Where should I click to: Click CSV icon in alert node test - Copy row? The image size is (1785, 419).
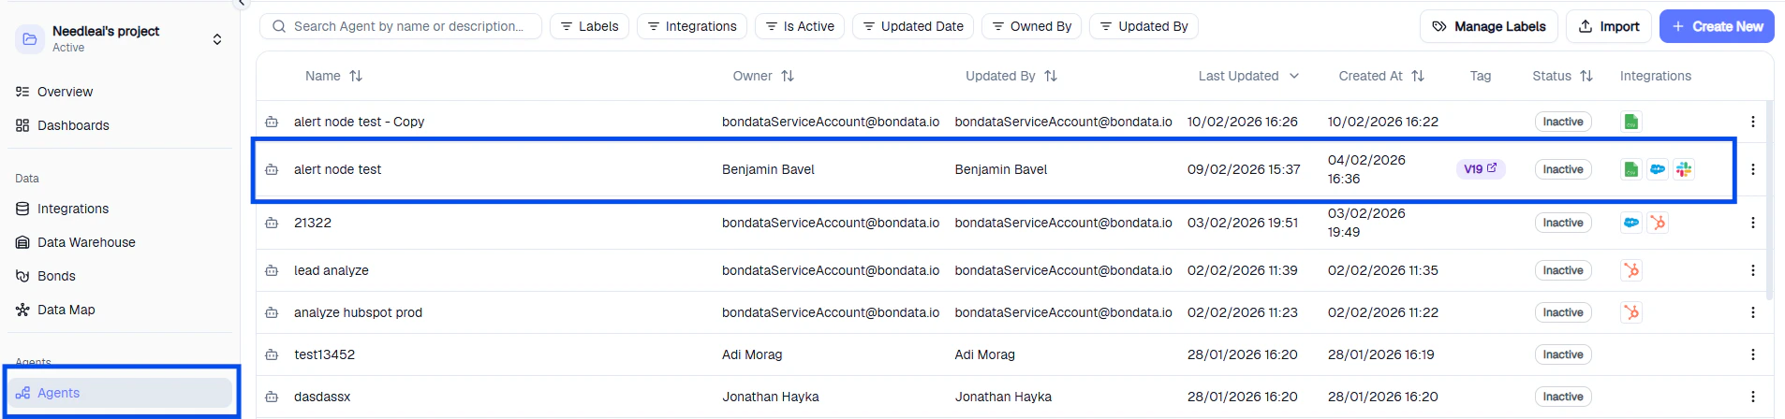(x=1631, y=122)
